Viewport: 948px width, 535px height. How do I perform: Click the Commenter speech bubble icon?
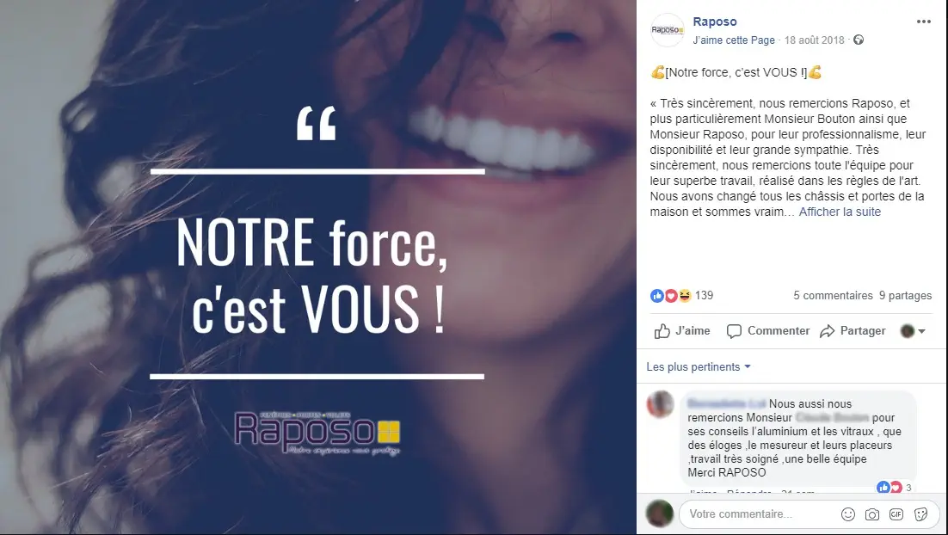point(734,331)
